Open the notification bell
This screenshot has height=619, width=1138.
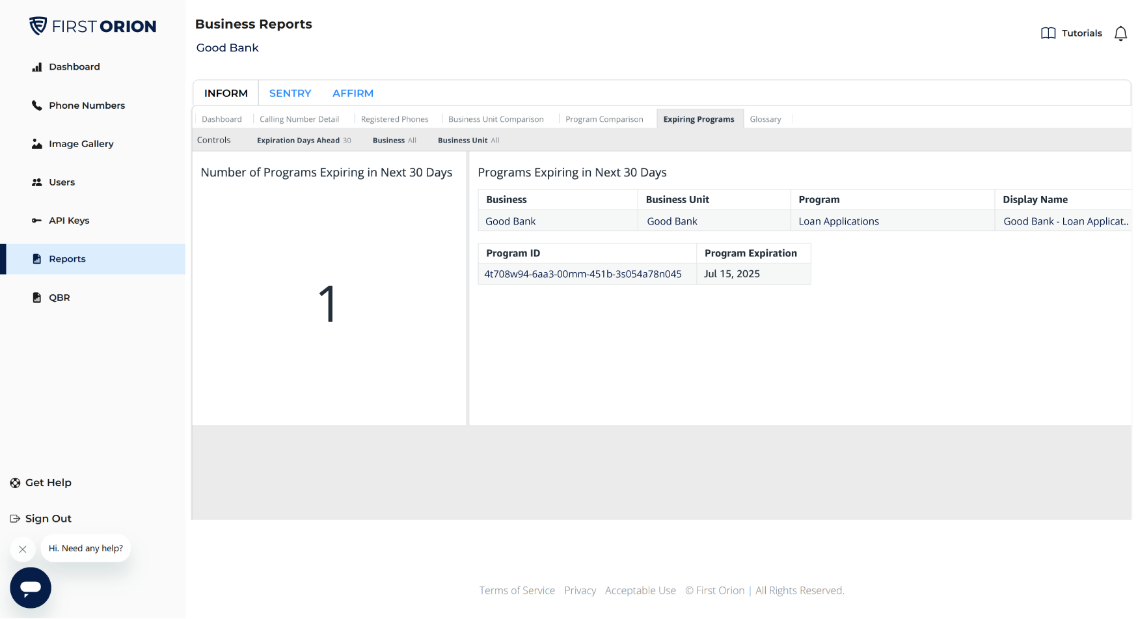(x=1121, y=33)
